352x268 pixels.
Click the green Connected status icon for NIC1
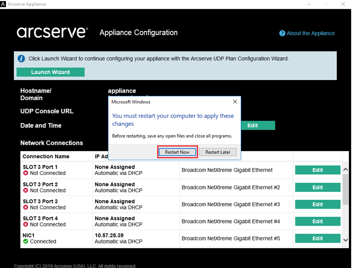pos(25,241)
